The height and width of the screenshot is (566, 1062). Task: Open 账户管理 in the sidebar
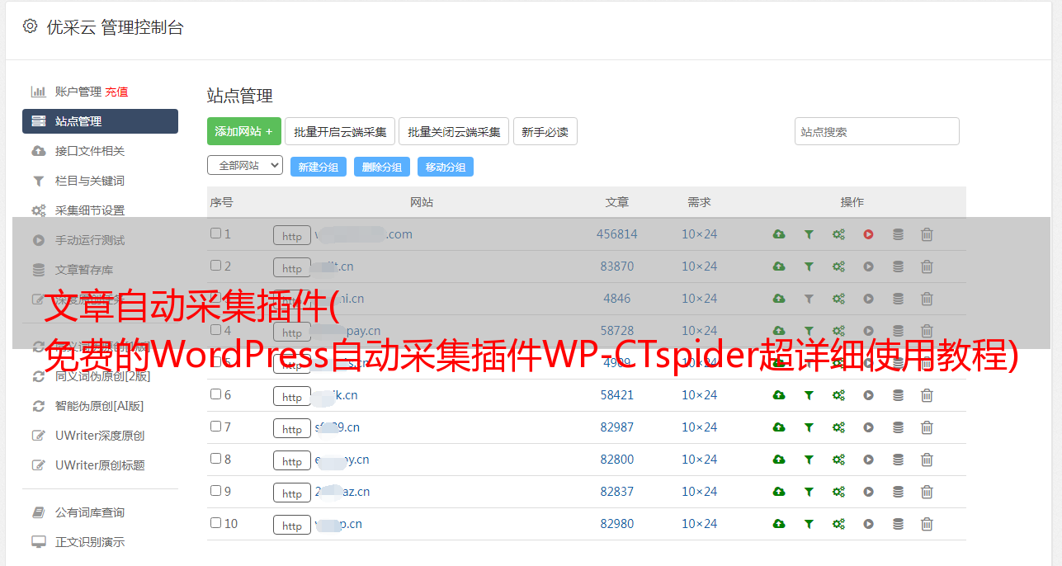coord(78,92)
